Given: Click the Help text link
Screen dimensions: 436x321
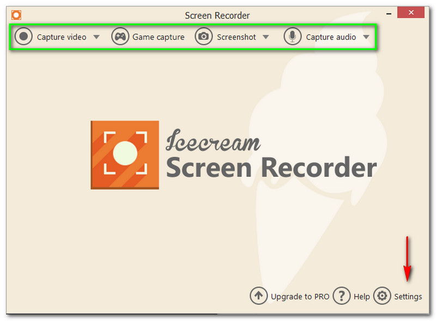Looking at the screenshot, I should pos(362,297).
